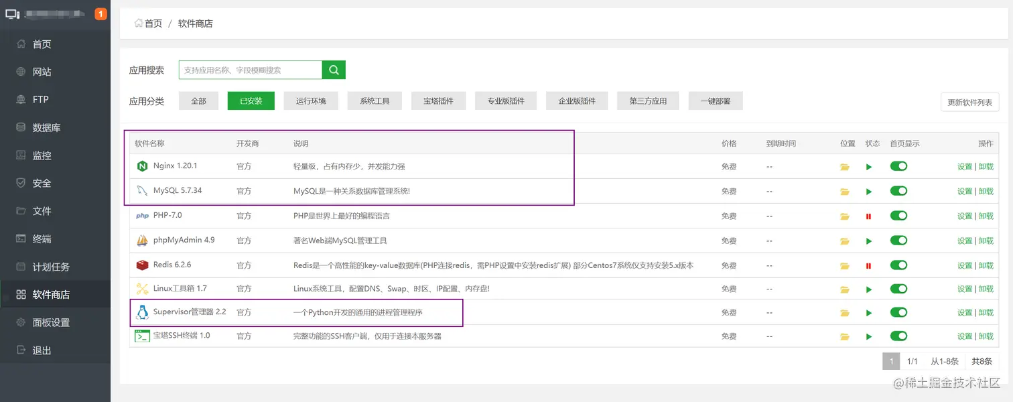Toggle homepage display for PHP-7.0
This screenshot has width=1013, height=402.
pyautogui.click(x=898, y=216)
